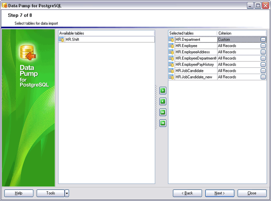Click the move all tables left button
This screenshot has height=201, width=271.
tap(163, 123)
